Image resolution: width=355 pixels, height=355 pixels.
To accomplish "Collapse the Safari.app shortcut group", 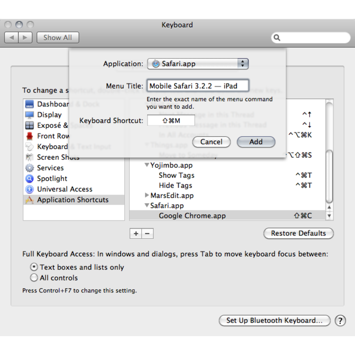I will (x=147, y=206).
